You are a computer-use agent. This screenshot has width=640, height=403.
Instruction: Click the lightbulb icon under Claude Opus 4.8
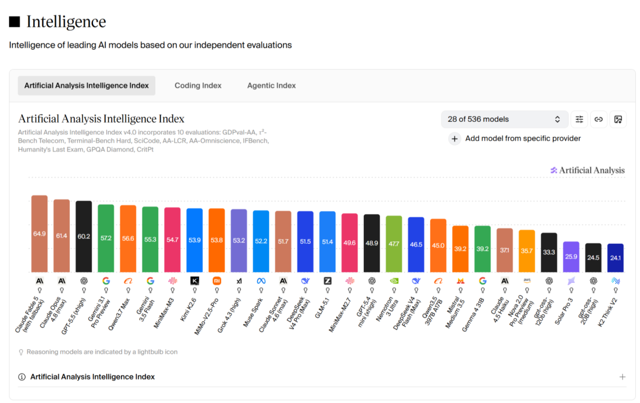(x=62, y=291)
